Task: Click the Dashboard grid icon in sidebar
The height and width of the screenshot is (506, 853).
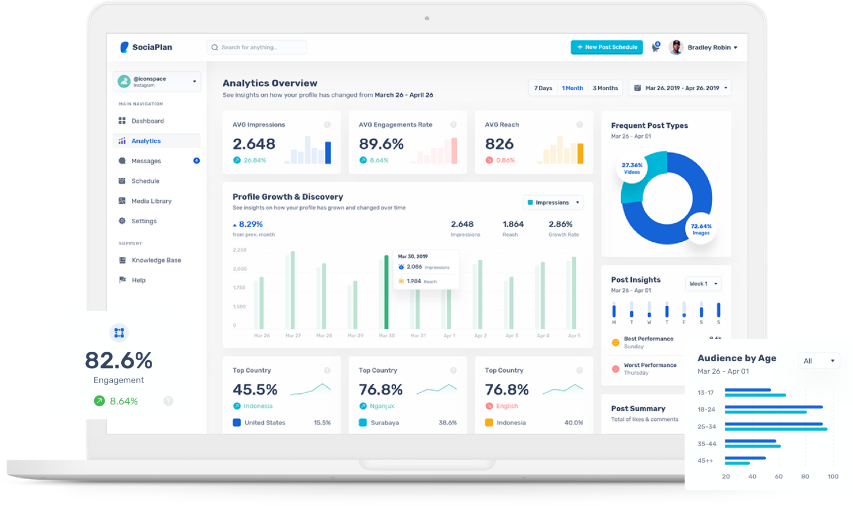Action: pyautogui.click(x=122, y=121)
